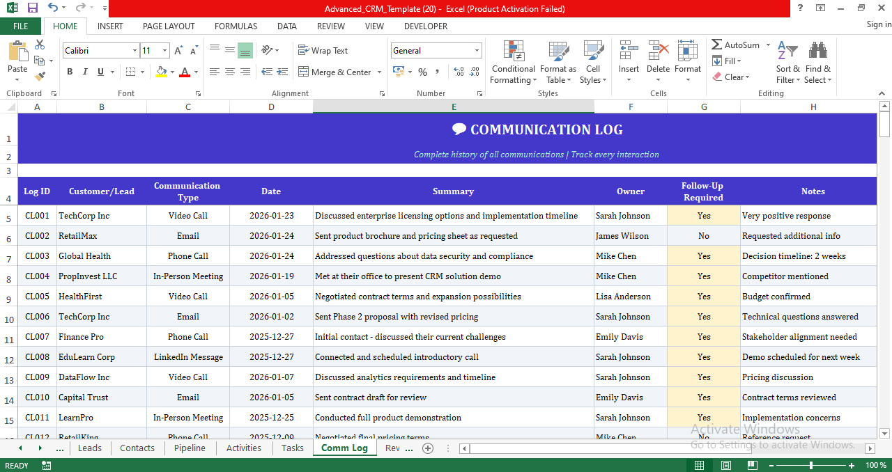Undo the last action
Viewport: 892px width, 472px height.
click(x=53, y=8)
